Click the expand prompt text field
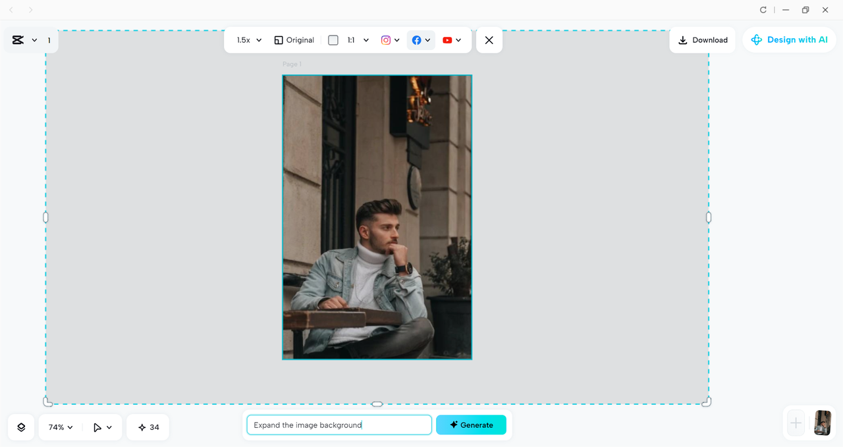 pyautogui.click(x=339, y=425)
